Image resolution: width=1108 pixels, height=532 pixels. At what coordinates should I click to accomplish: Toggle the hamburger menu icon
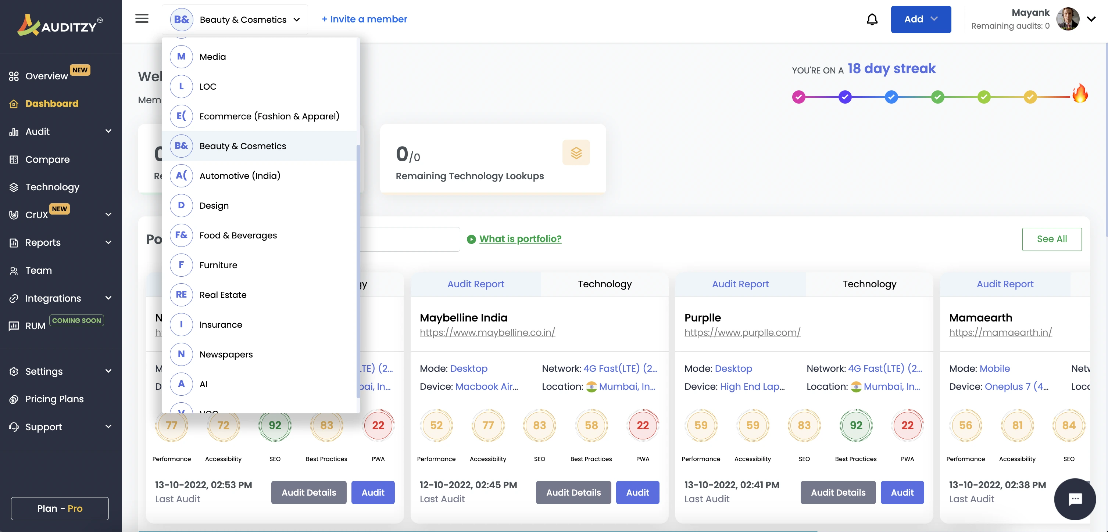click(x=142, y=18)
